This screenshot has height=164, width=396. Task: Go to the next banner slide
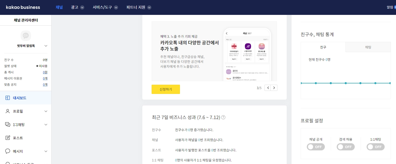tap(274, 88)
